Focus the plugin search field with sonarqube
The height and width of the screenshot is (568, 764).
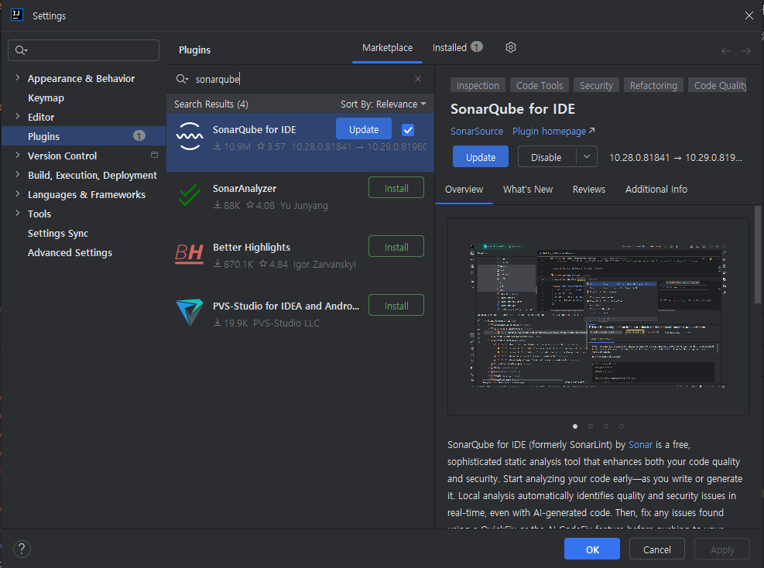pos(300,79)
